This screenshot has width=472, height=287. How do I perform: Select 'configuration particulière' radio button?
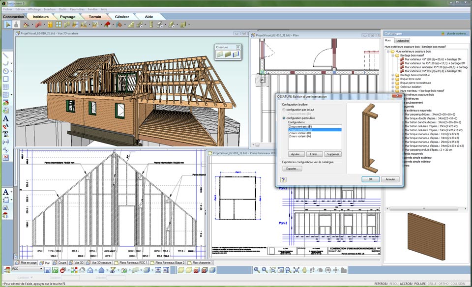pos(284,118)
